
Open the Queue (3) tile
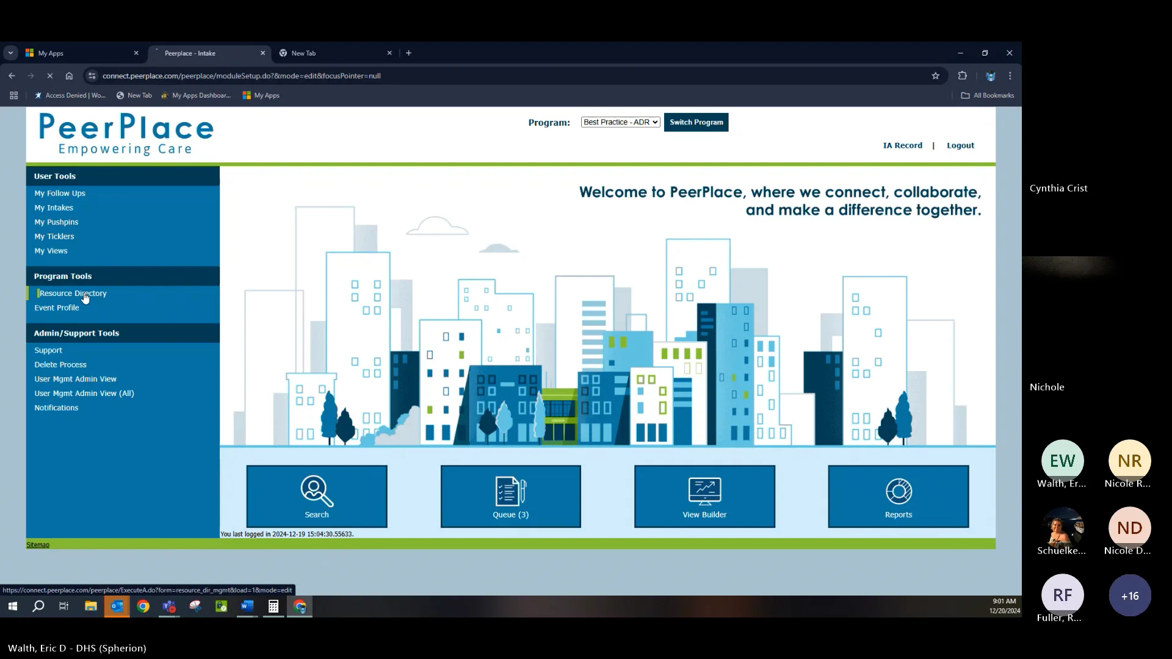point(510,495)
